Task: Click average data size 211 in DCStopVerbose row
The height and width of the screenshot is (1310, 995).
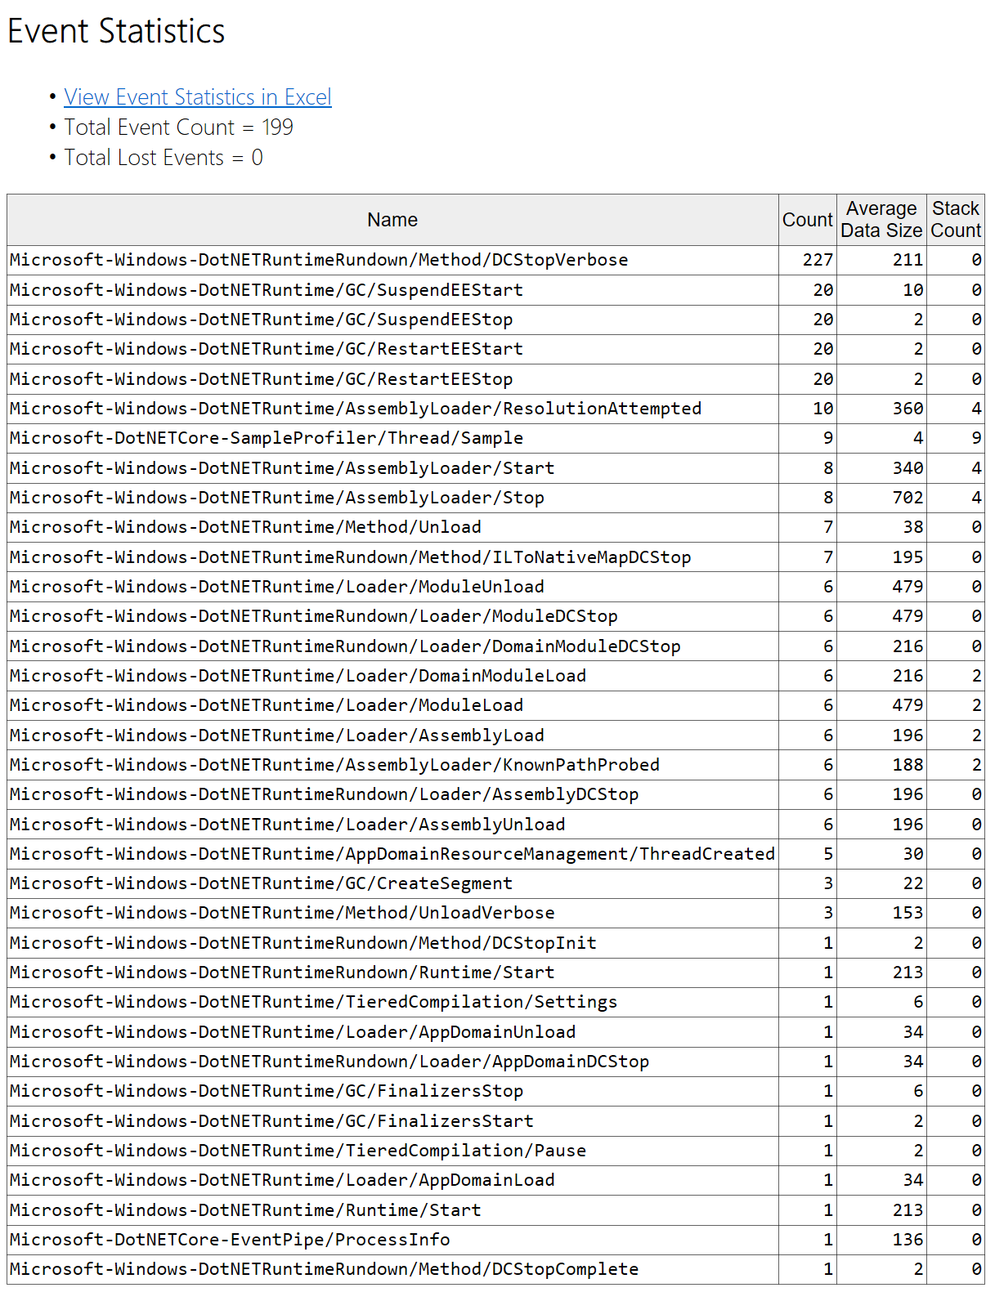Action: click(x=908, y=260)
